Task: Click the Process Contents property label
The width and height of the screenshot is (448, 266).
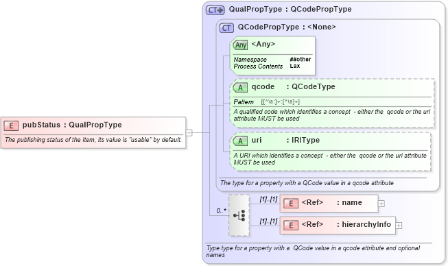Action: [258, 66]
